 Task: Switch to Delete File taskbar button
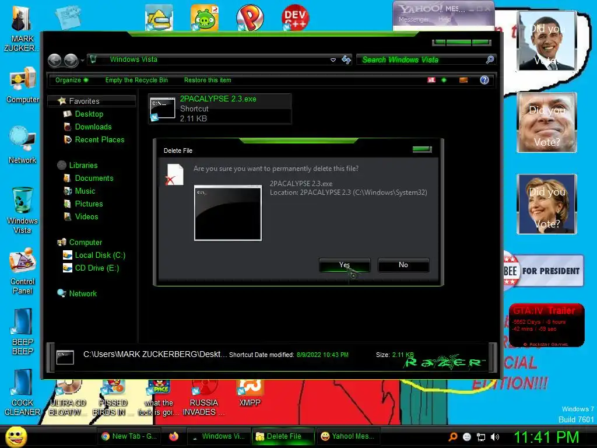tap(283, 436)
